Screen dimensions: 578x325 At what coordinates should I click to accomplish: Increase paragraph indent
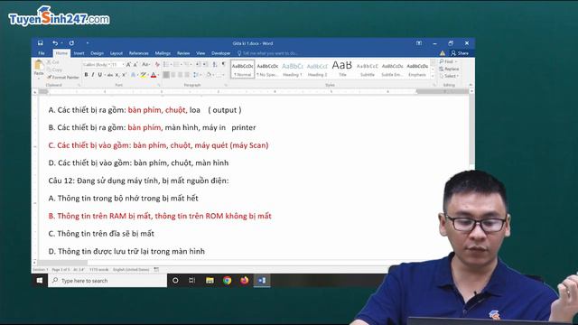point(205,64)
